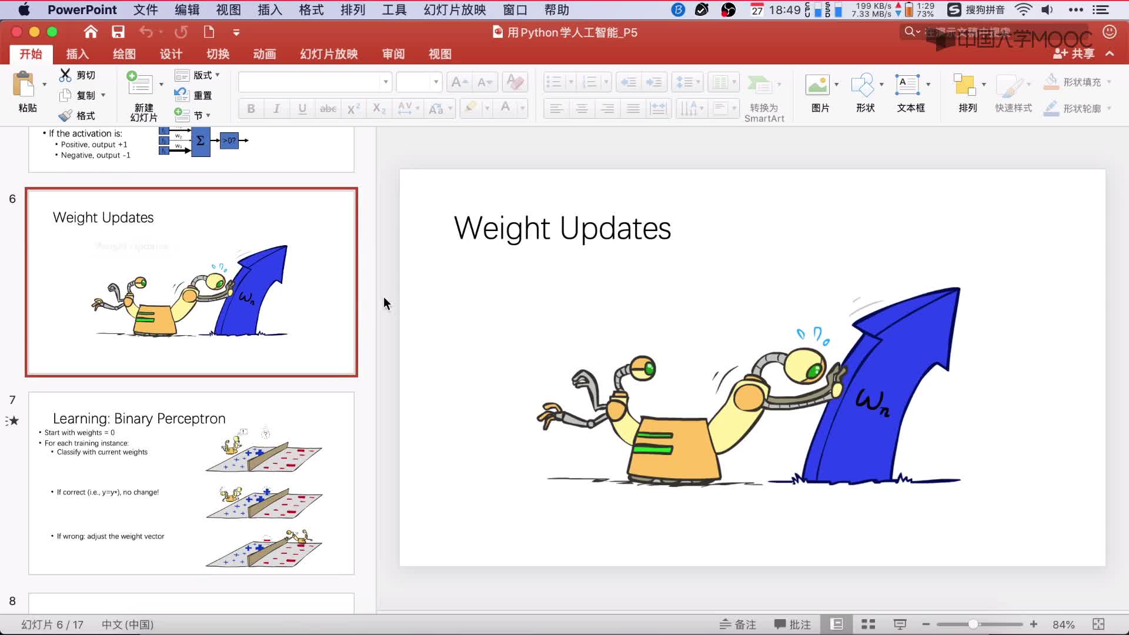Open the quick access toolbar customize arrow
Image resolution: width=1129 pixels, height=635 pixels.
tap(236, 32)
